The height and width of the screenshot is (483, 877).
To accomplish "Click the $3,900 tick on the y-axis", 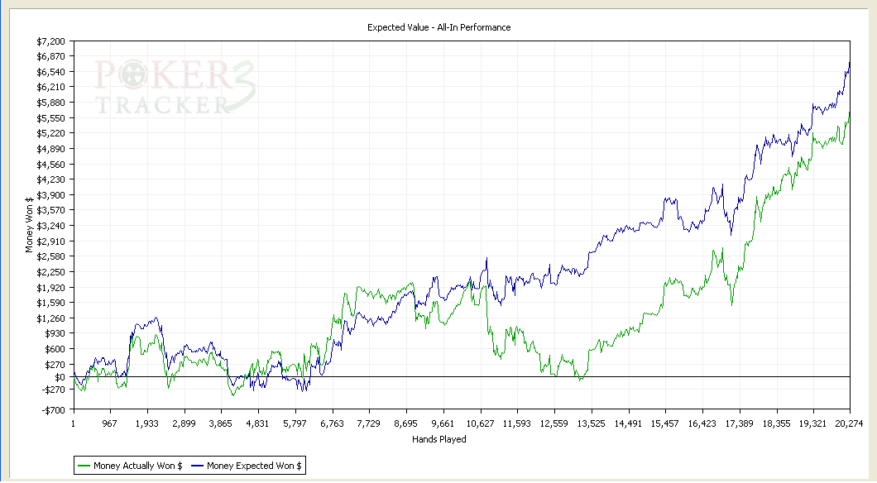I will coord(50,195).
